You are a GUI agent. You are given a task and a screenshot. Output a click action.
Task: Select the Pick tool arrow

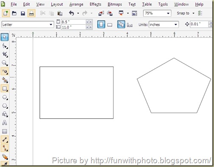tap(5, 37)
